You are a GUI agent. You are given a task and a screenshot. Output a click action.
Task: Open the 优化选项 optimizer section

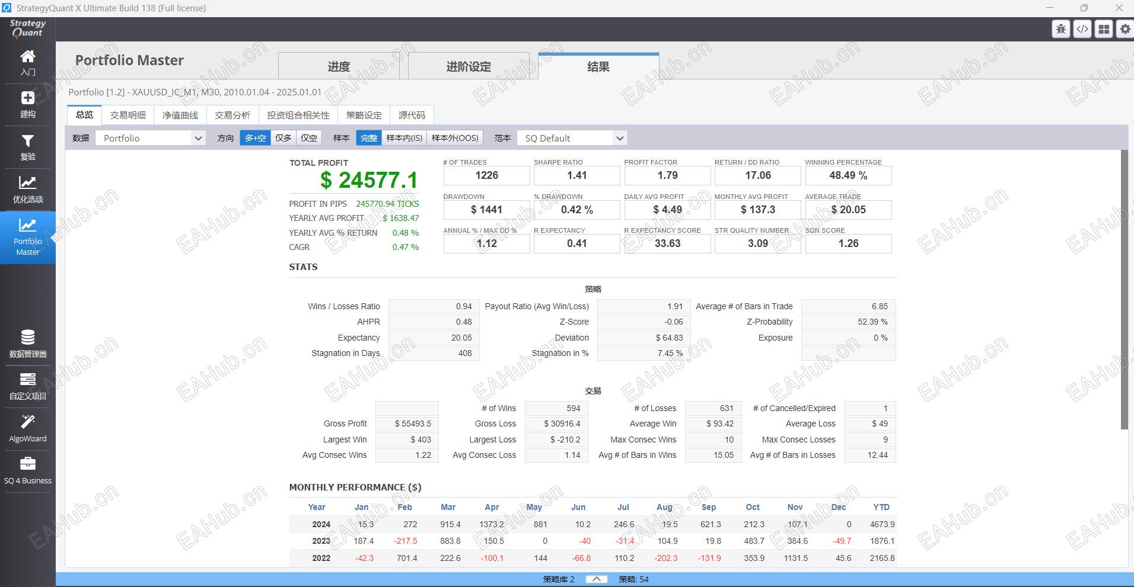click(28, 190)
